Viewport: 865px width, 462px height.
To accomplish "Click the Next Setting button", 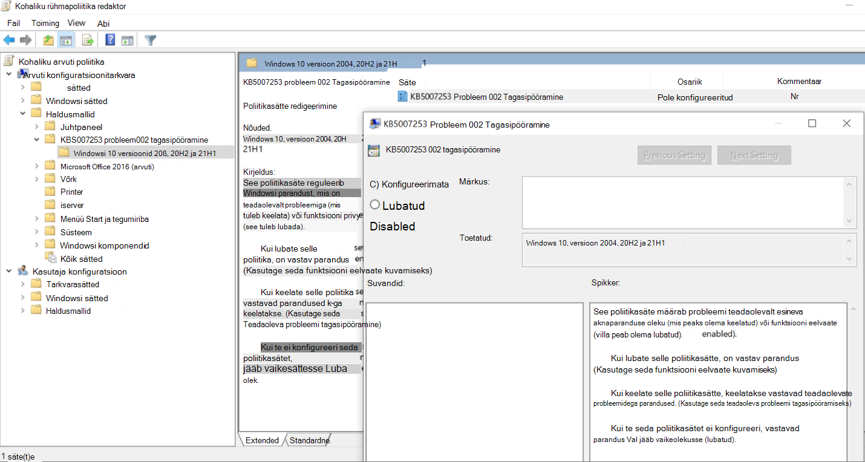I will pos(754,155).
